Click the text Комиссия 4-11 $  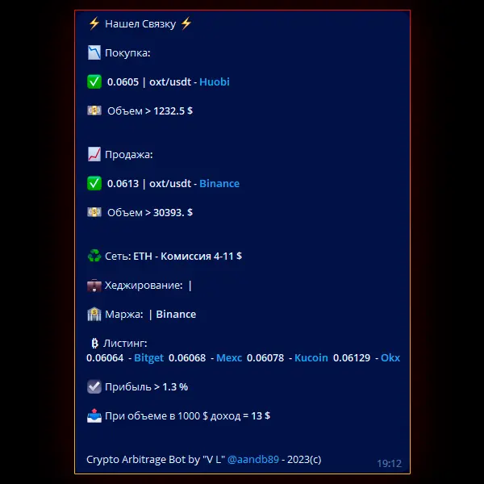(201, 256)
